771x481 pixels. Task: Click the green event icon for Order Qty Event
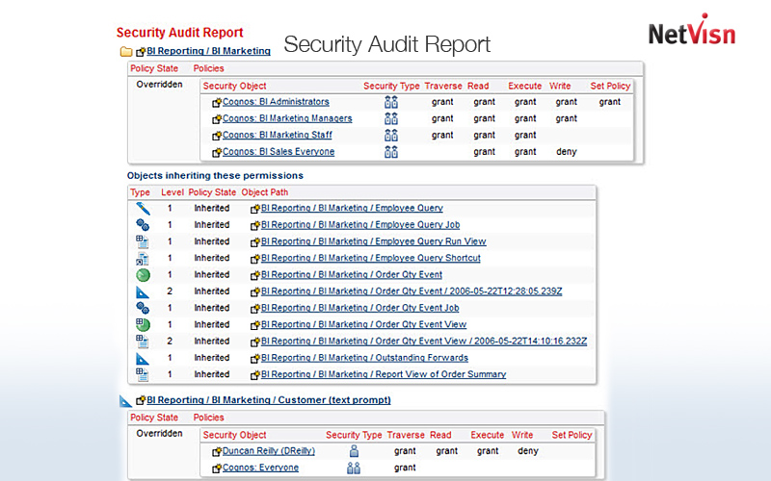143,275
